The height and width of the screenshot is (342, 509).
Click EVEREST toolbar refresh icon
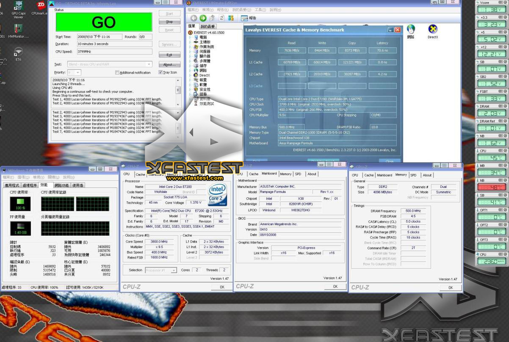point(221,18)
